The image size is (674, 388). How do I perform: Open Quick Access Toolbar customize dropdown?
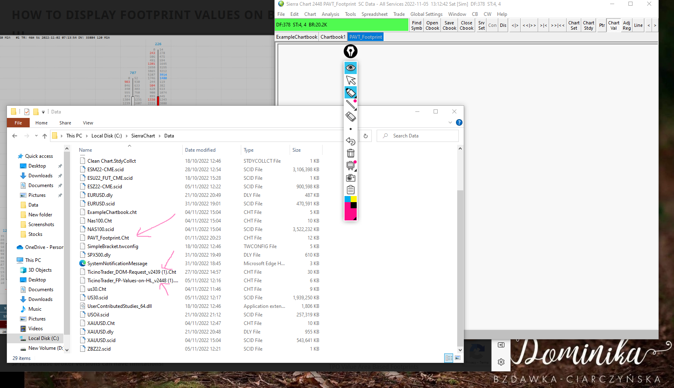point(43,112)
